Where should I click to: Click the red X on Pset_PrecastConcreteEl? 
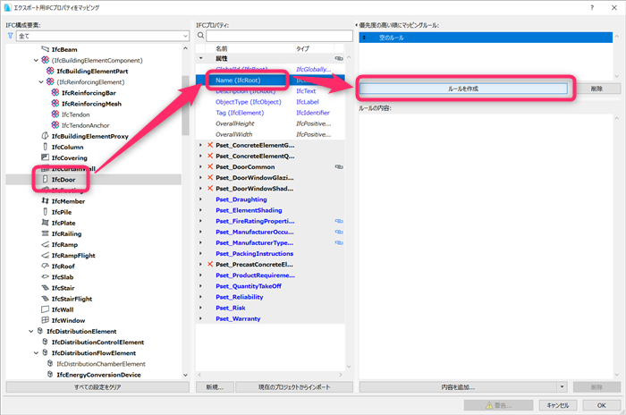point(210,264)
